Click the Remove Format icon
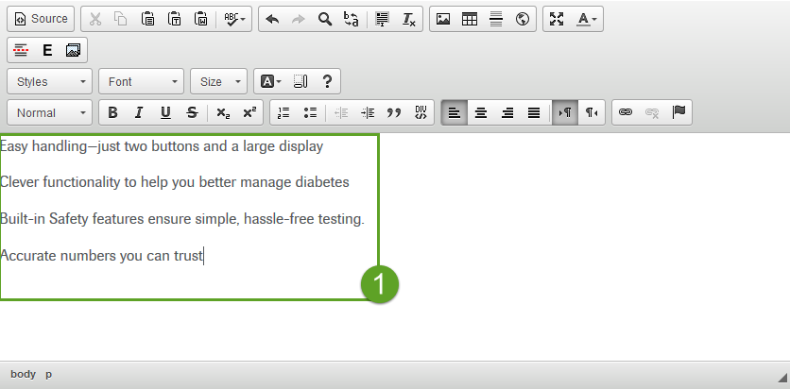This screenshot has width=790, height=389. click(408, 19)
